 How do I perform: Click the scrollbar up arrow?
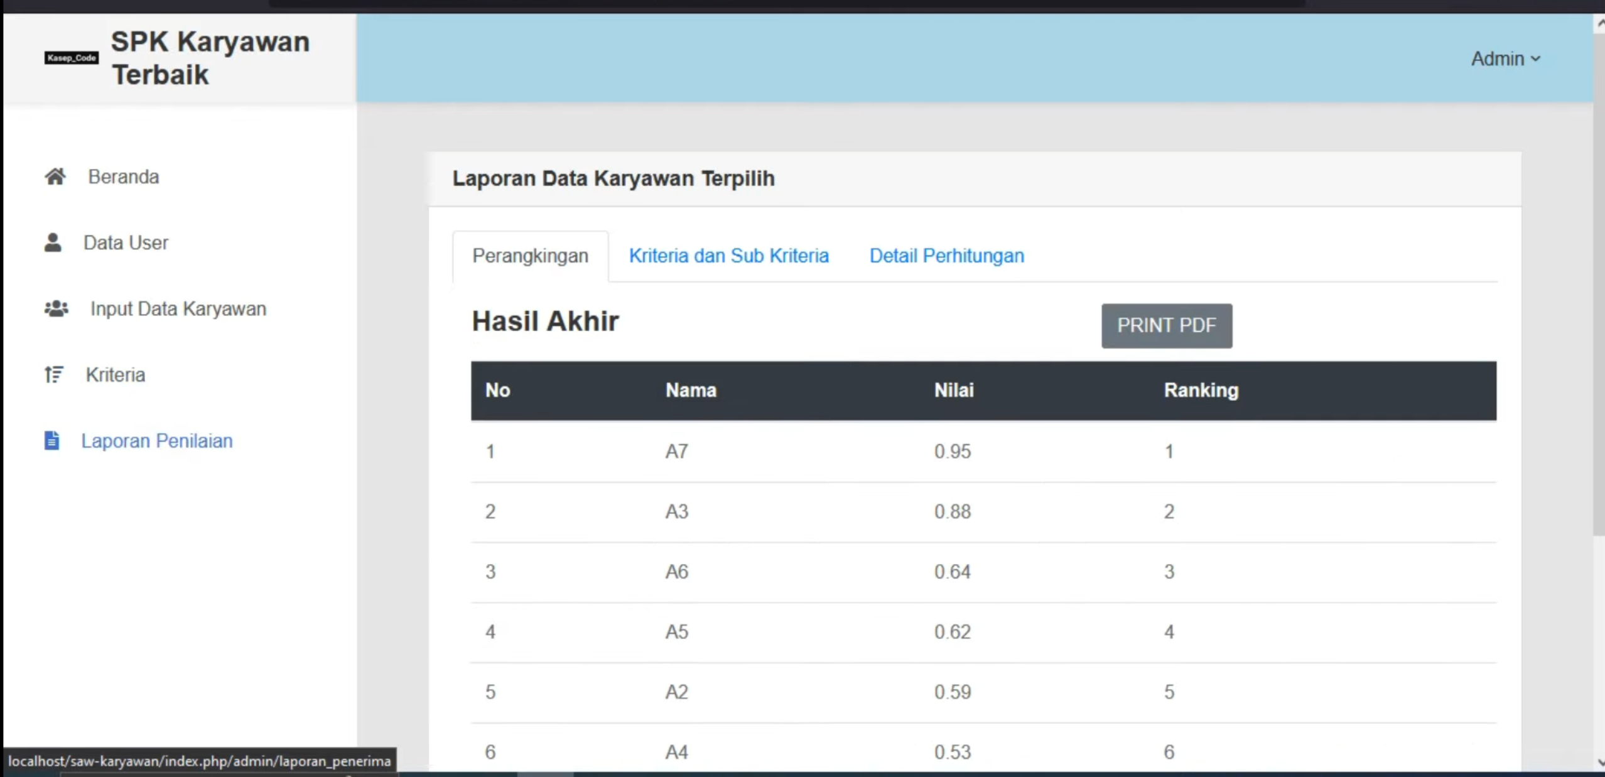pos(1599,24)
